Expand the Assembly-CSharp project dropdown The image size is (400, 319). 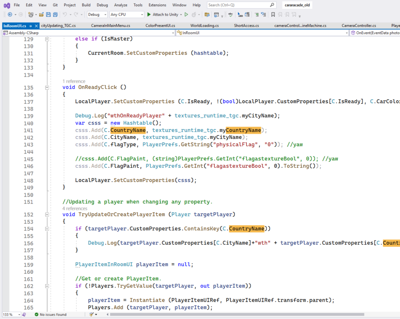tap(173, 33)
